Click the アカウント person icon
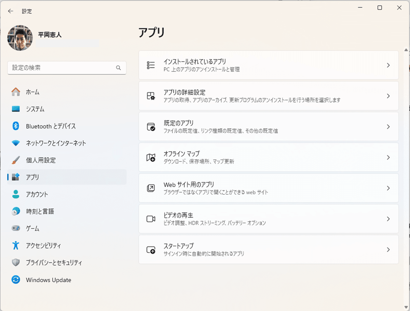410x311 pixels. tap(16, 194)
